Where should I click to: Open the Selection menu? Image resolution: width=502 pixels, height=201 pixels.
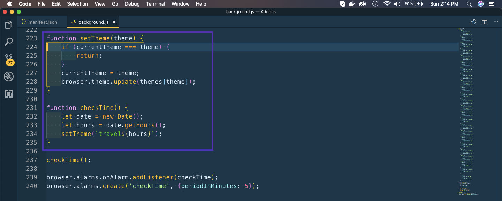[77, 4]
